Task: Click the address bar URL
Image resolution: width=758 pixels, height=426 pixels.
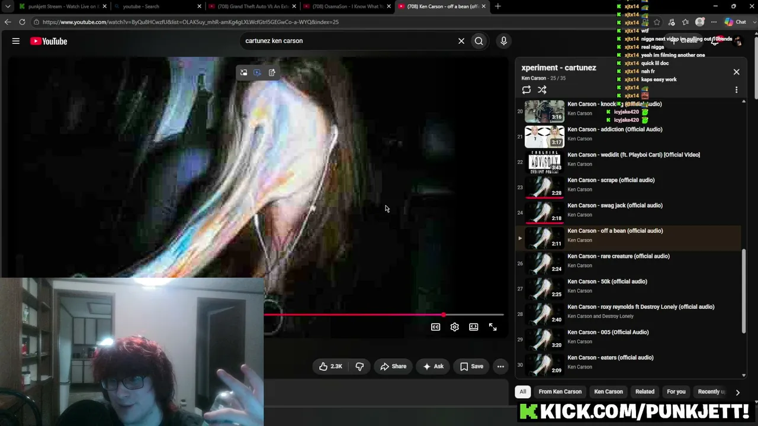Action: [191, 22]
